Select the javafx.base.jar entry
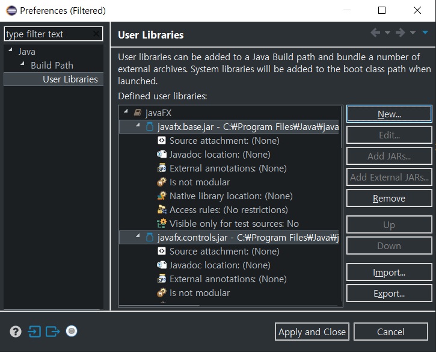This screenshot has height=352, width=436. (x=229, y=127)
